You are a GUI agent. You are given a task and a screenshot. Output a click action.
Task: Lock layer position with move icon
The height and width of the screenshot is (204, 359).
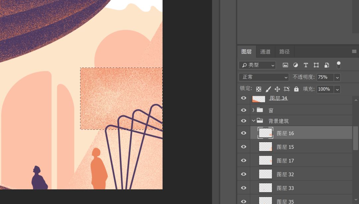click(x=277, y=89)
